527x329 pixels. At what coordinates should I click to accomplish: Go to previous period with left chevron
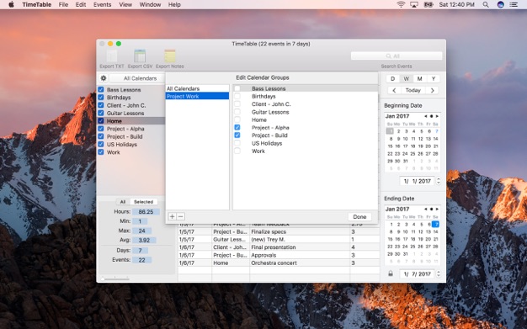click(394, 90)
